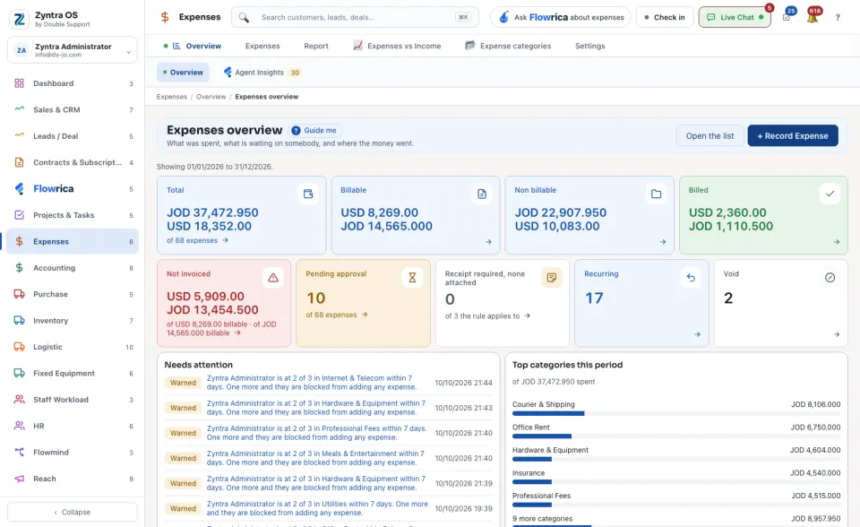Click Open the list button
The width and height of the screenshot is (860, 527).
709,136
